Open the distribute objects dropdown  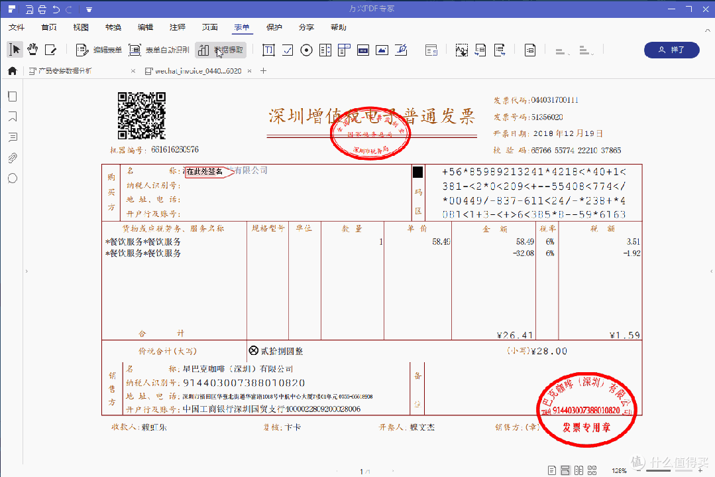click(x=586, y=50)
